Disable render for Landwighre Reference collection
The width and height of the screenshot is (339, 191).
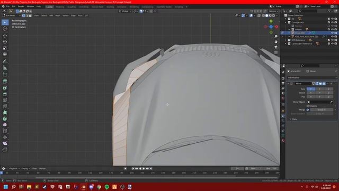click(336, 44)
